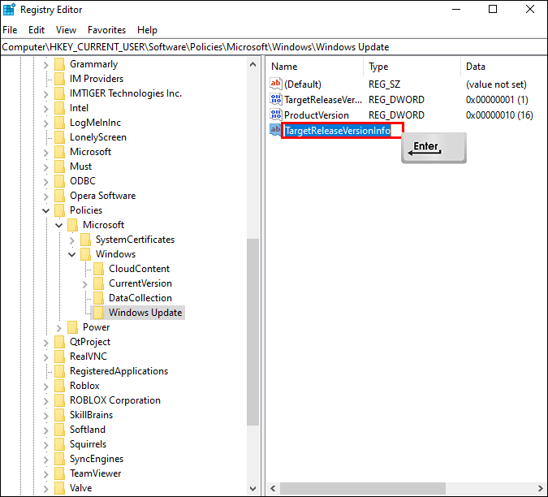Click the SystemCertificates folder icon

pyautogui.click(x=85, y=240)
